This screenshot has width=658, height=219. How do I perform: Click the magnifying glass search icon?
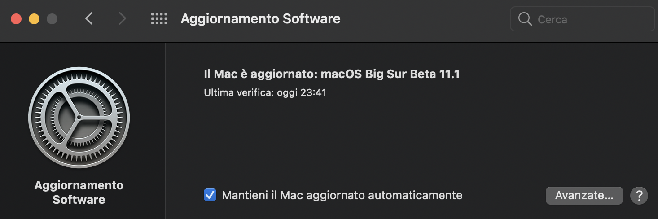(524, 19)
